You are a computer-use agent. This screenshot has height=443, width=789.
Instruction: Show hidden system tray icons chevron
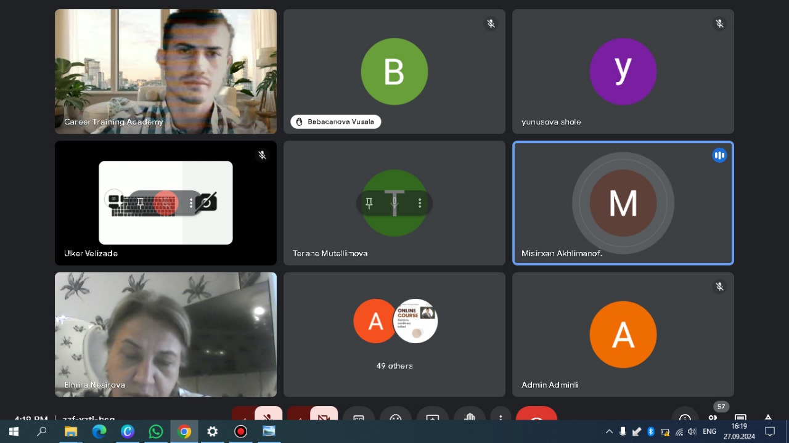coord(609,431)
